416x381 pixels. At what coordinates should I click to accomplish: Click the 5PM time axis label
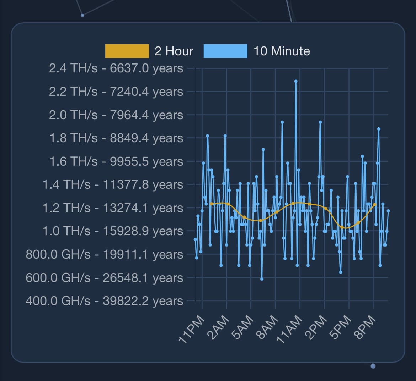pos(340,327)
